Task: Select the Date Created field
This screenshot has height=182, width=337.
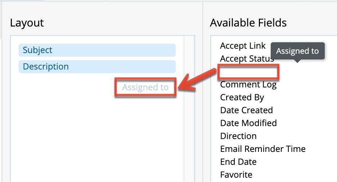Action: pyautogui.click(x=246, y=110)
